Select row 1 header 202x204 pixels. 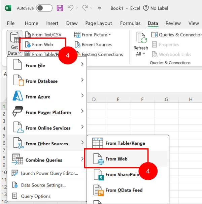tap(4, 107)
